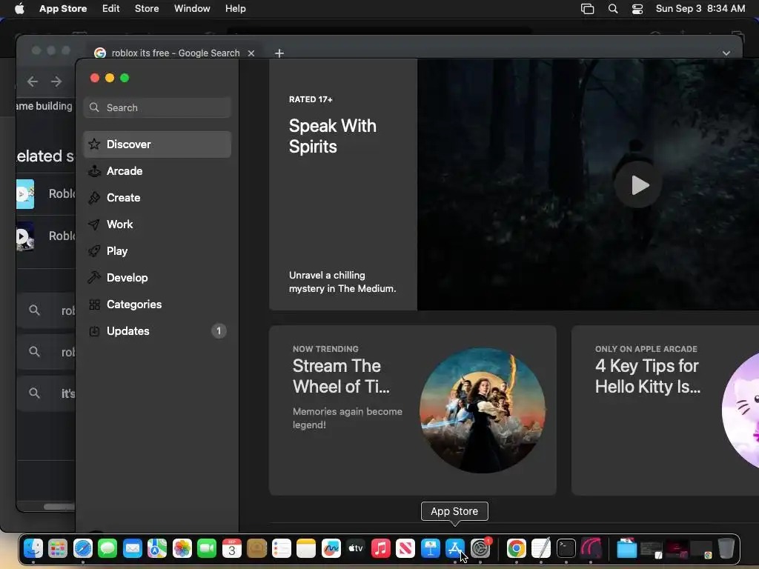The width and height of the screenshot is (759, 569).
Task: Launch Safari from the Dock
Action: 83,549
